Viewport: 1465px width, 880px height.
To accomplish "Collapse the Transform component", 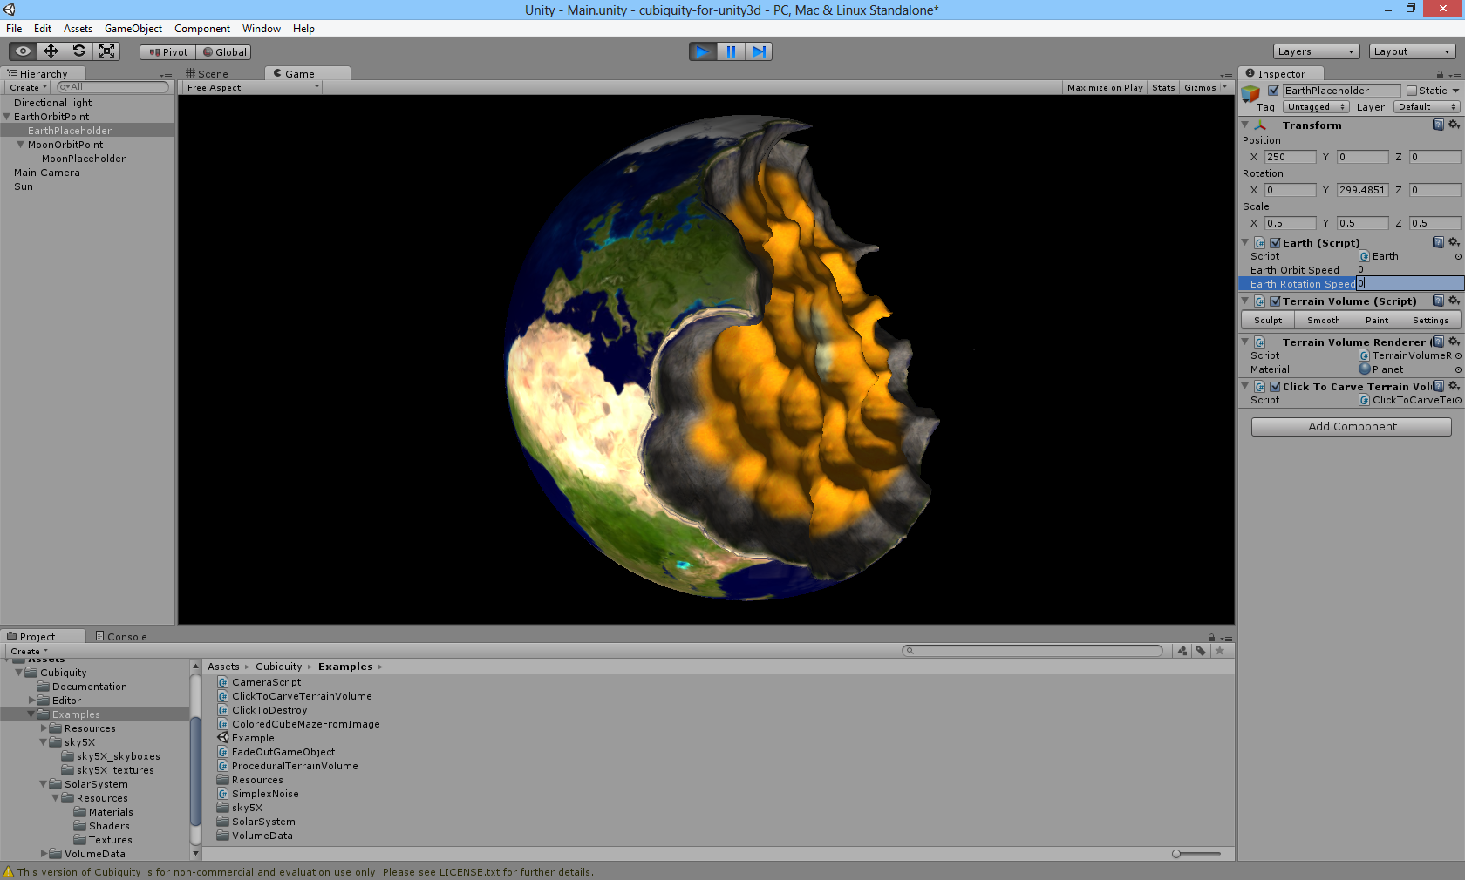I will tap(1245, 125).
